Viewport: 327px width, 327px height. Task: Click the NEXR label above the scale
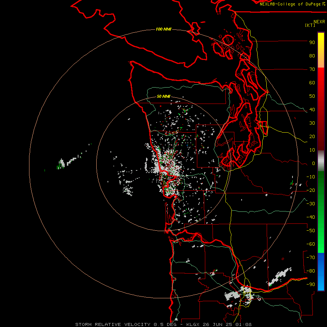319,22
